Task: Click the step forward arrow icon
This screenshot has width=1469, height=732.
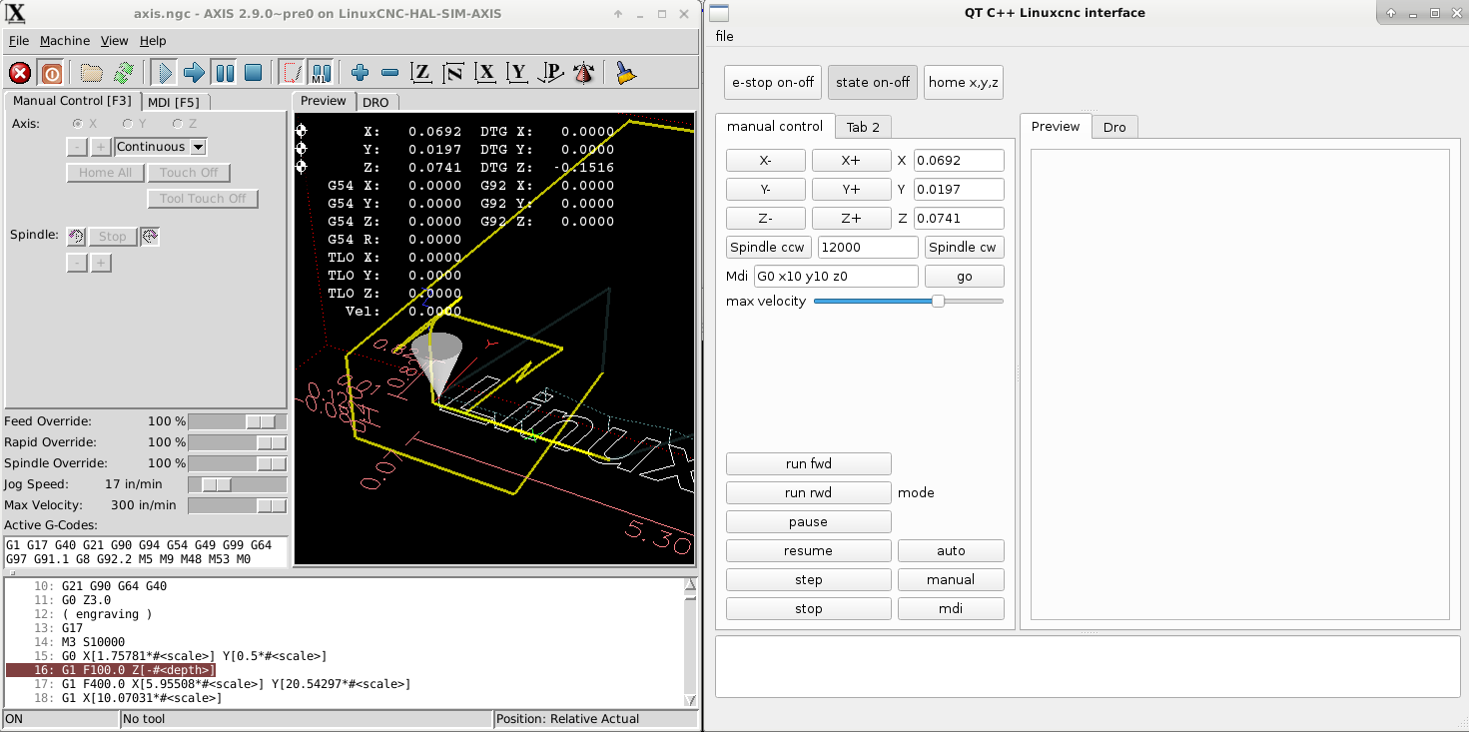Action: point(195,73)
